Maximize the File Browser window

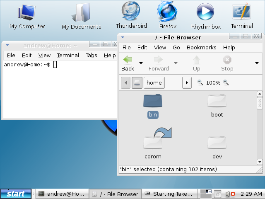246,36
